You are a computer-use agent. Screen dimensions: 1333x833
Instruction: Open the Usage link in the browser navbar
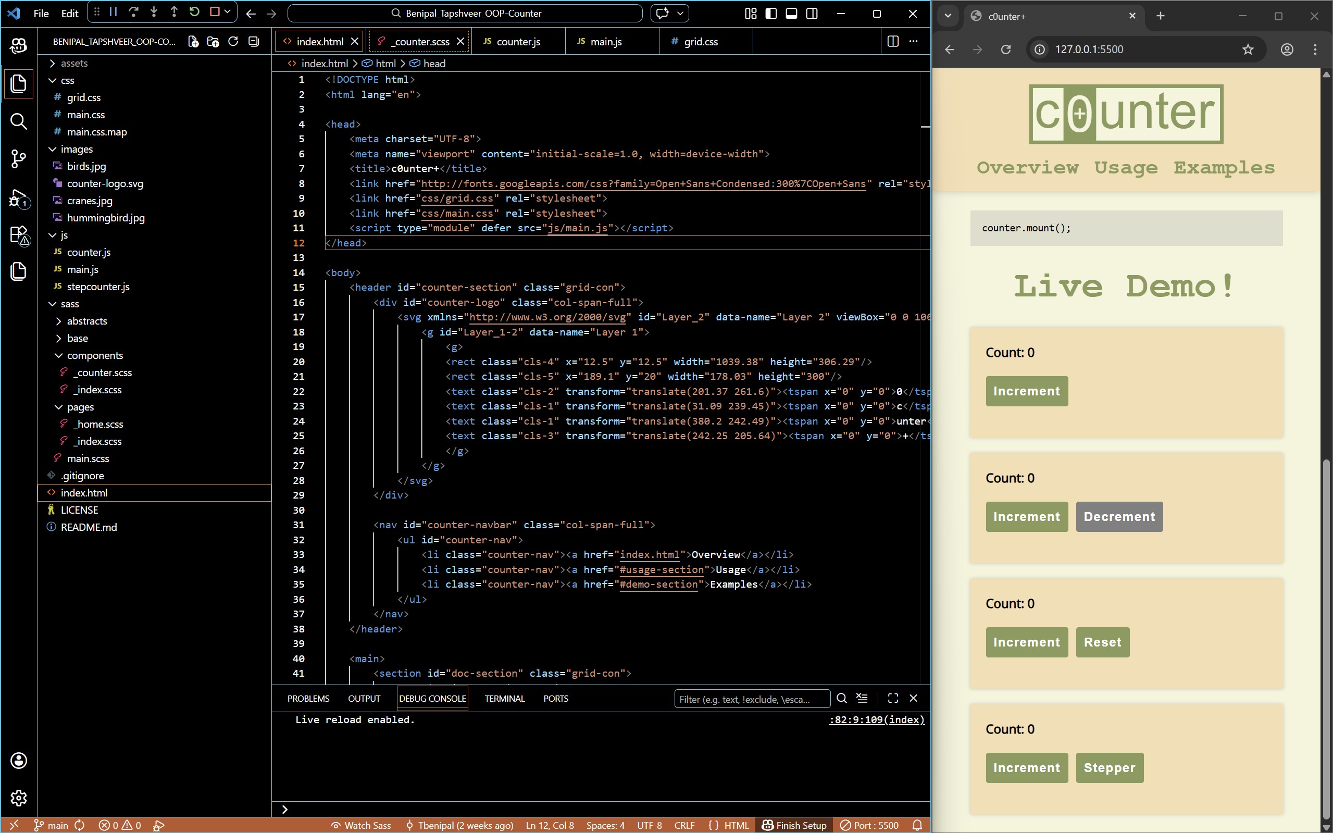click(1125, 167)
